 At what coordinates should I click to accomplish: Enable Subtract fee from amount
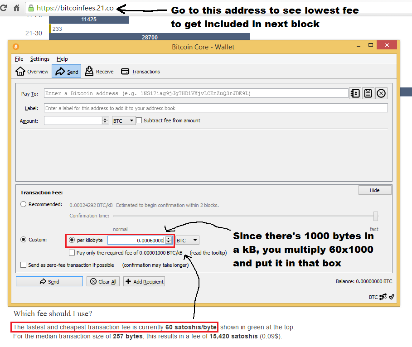point(139,120)
